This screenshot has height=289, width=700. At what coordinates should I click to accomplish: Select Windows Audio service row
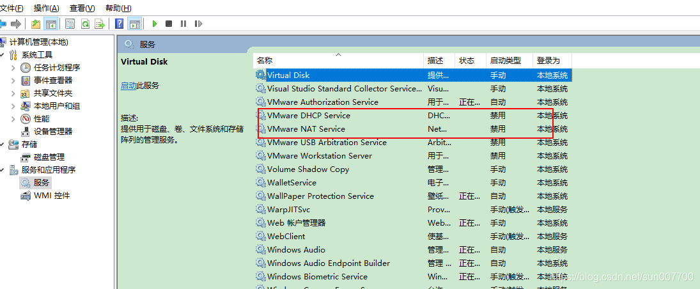[x=296, y=250]
